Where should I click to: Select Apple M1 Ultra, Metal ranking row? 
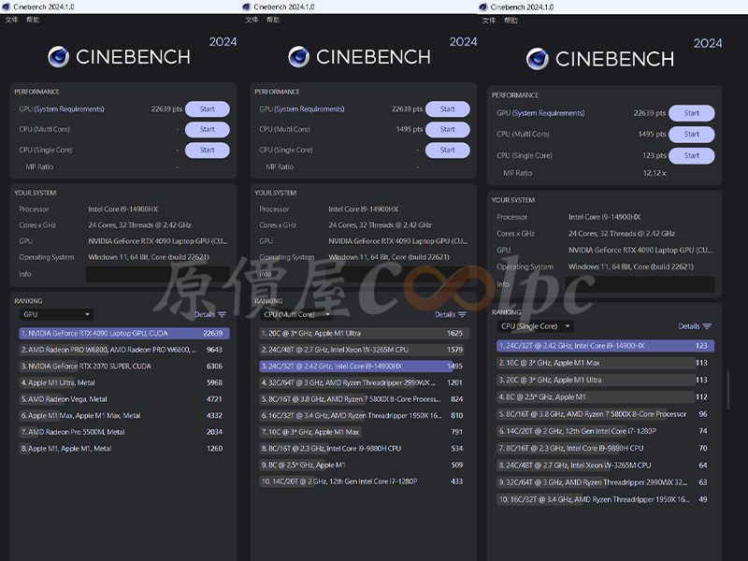click(124, 382)
